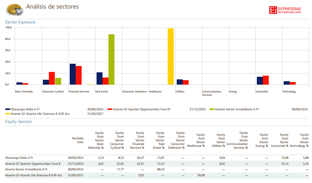
Task: Click Okavango Delta A FI table row name
Action: pos(19,158)
